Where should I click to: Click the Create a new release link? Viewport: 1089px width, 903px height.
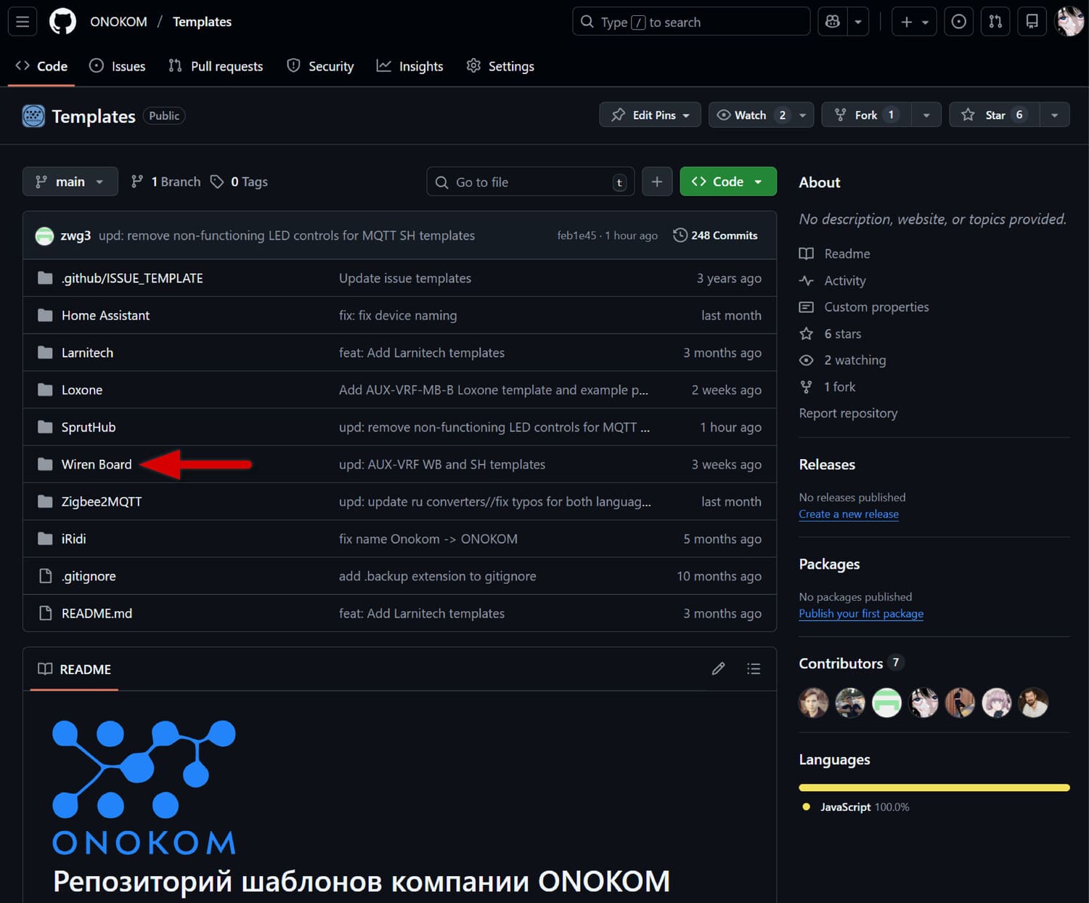coord(848,514)
